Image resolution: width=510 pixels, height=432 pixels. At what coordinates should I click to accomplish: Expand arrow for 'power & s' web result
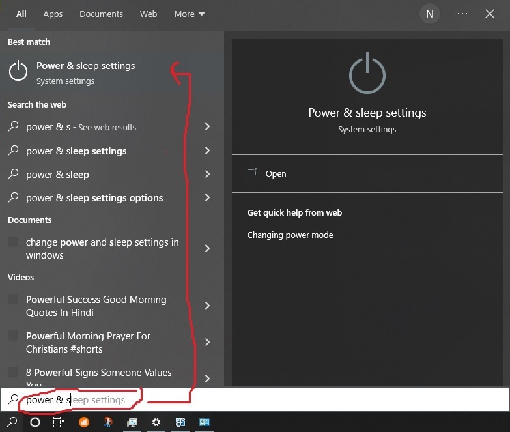coord(208,126)
